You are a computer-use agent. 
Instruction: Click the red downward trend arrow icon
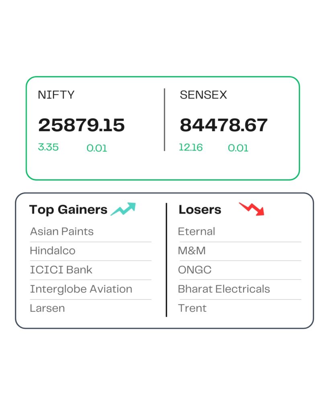(x=252, y=209)
